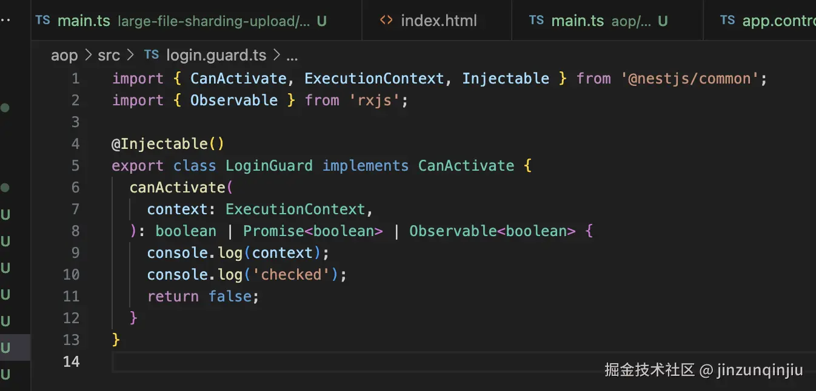Image resolution: width=816 pixels, height=391 pixels.
Task: Select 'aop' breadcrumb segment
Action: [64, 56]
